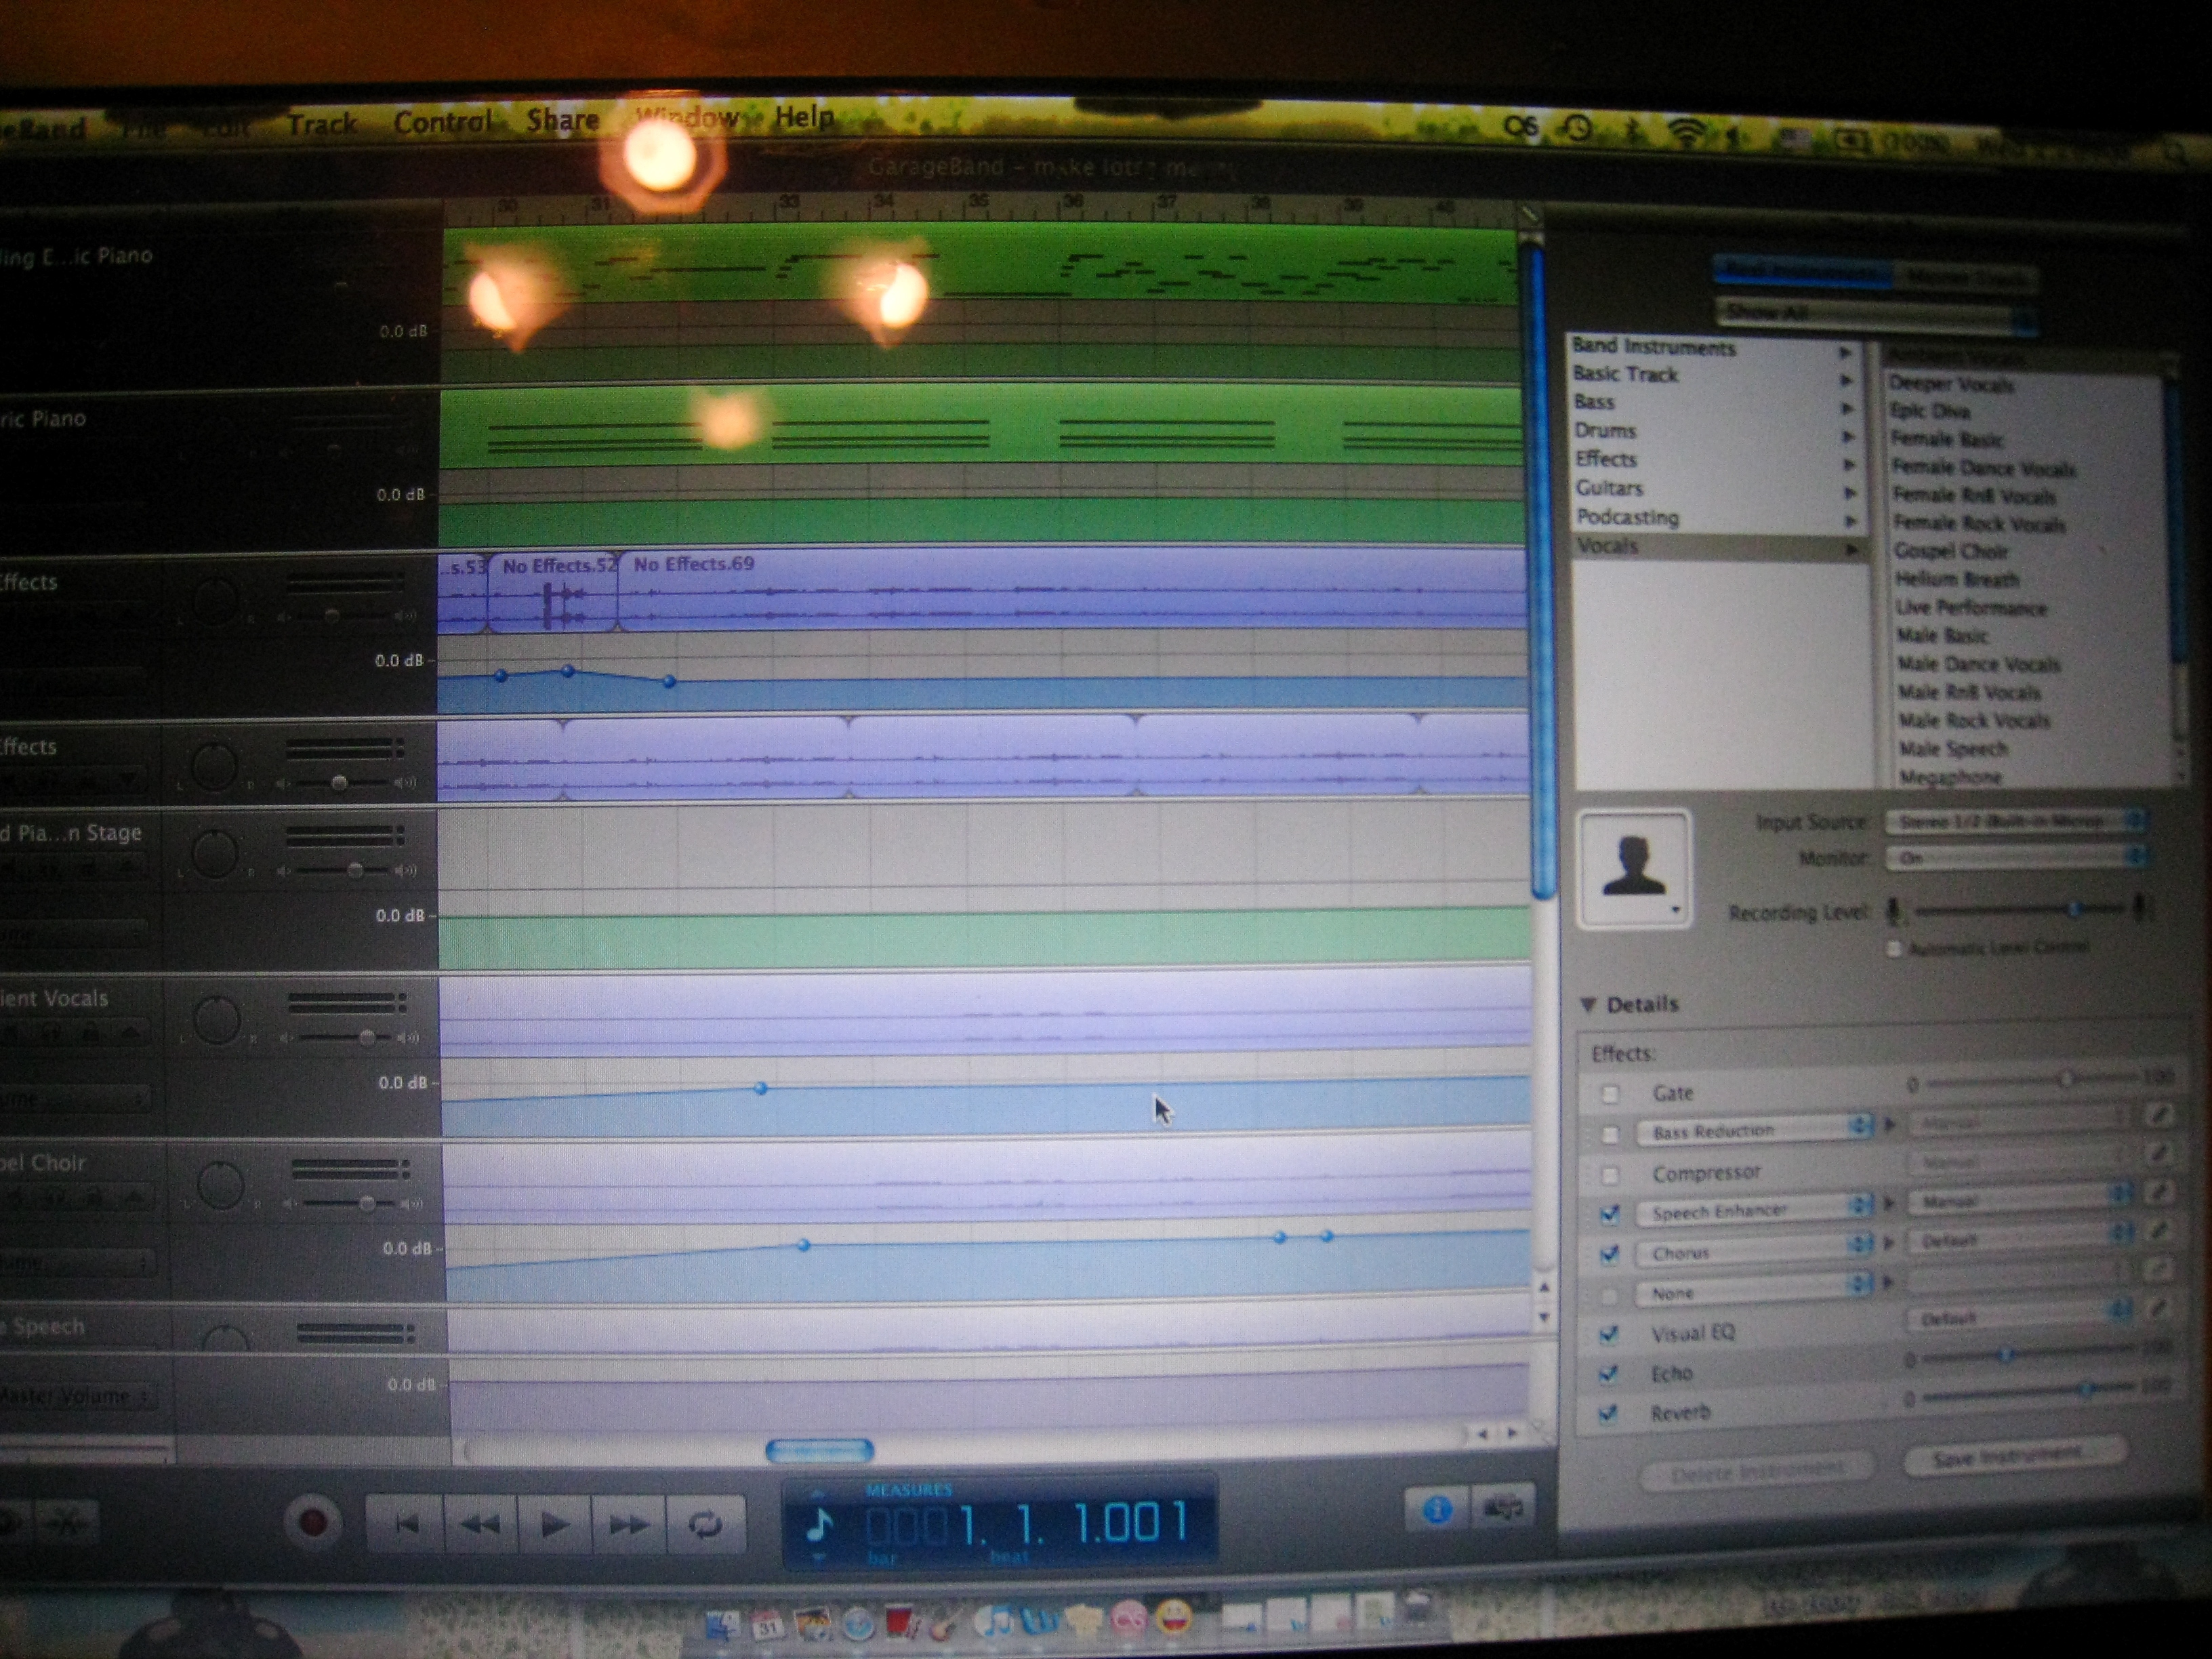2212x1659 pixels.
Task: Open the Track menu
Action: click(321, 124)
